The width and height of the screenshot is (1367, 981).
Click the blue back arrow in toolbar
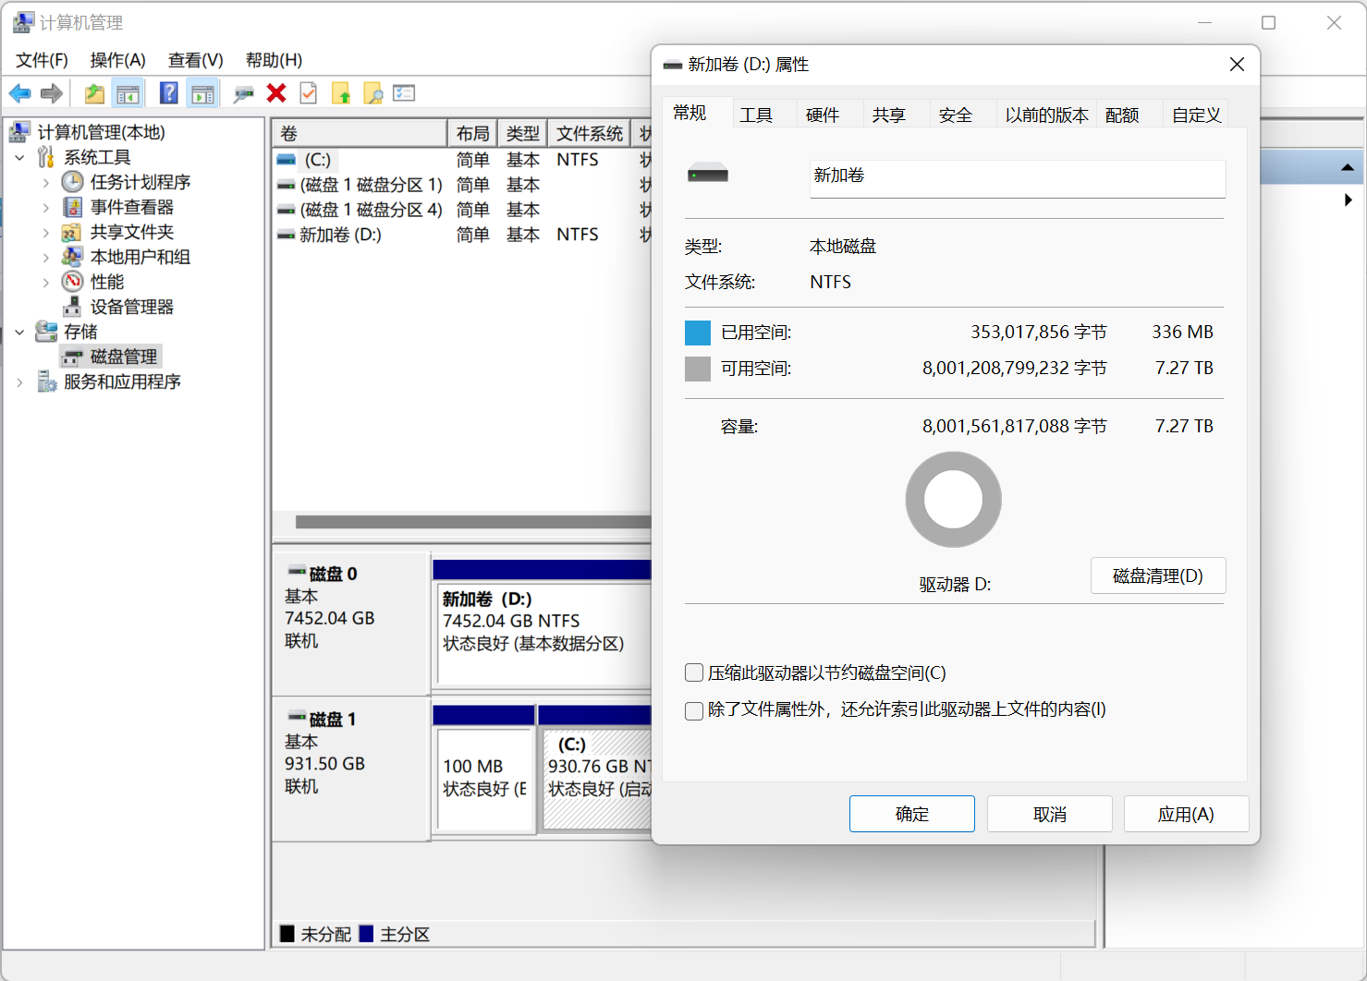(x=19, y=93)
